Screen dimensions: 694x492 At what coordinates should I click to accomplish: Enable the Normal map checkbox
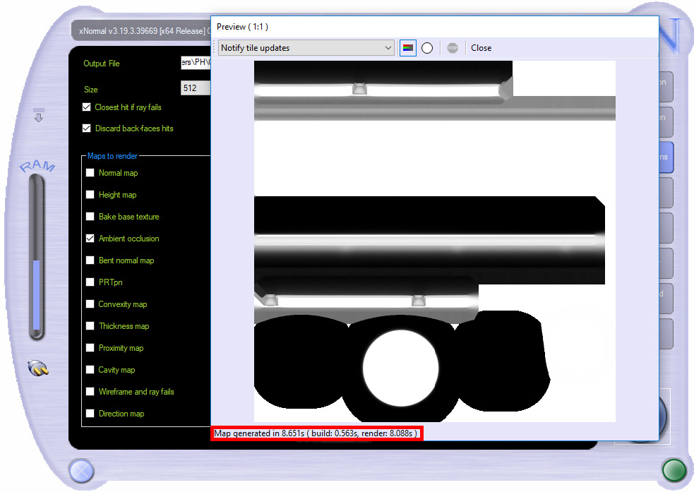[x=90, y=173]
